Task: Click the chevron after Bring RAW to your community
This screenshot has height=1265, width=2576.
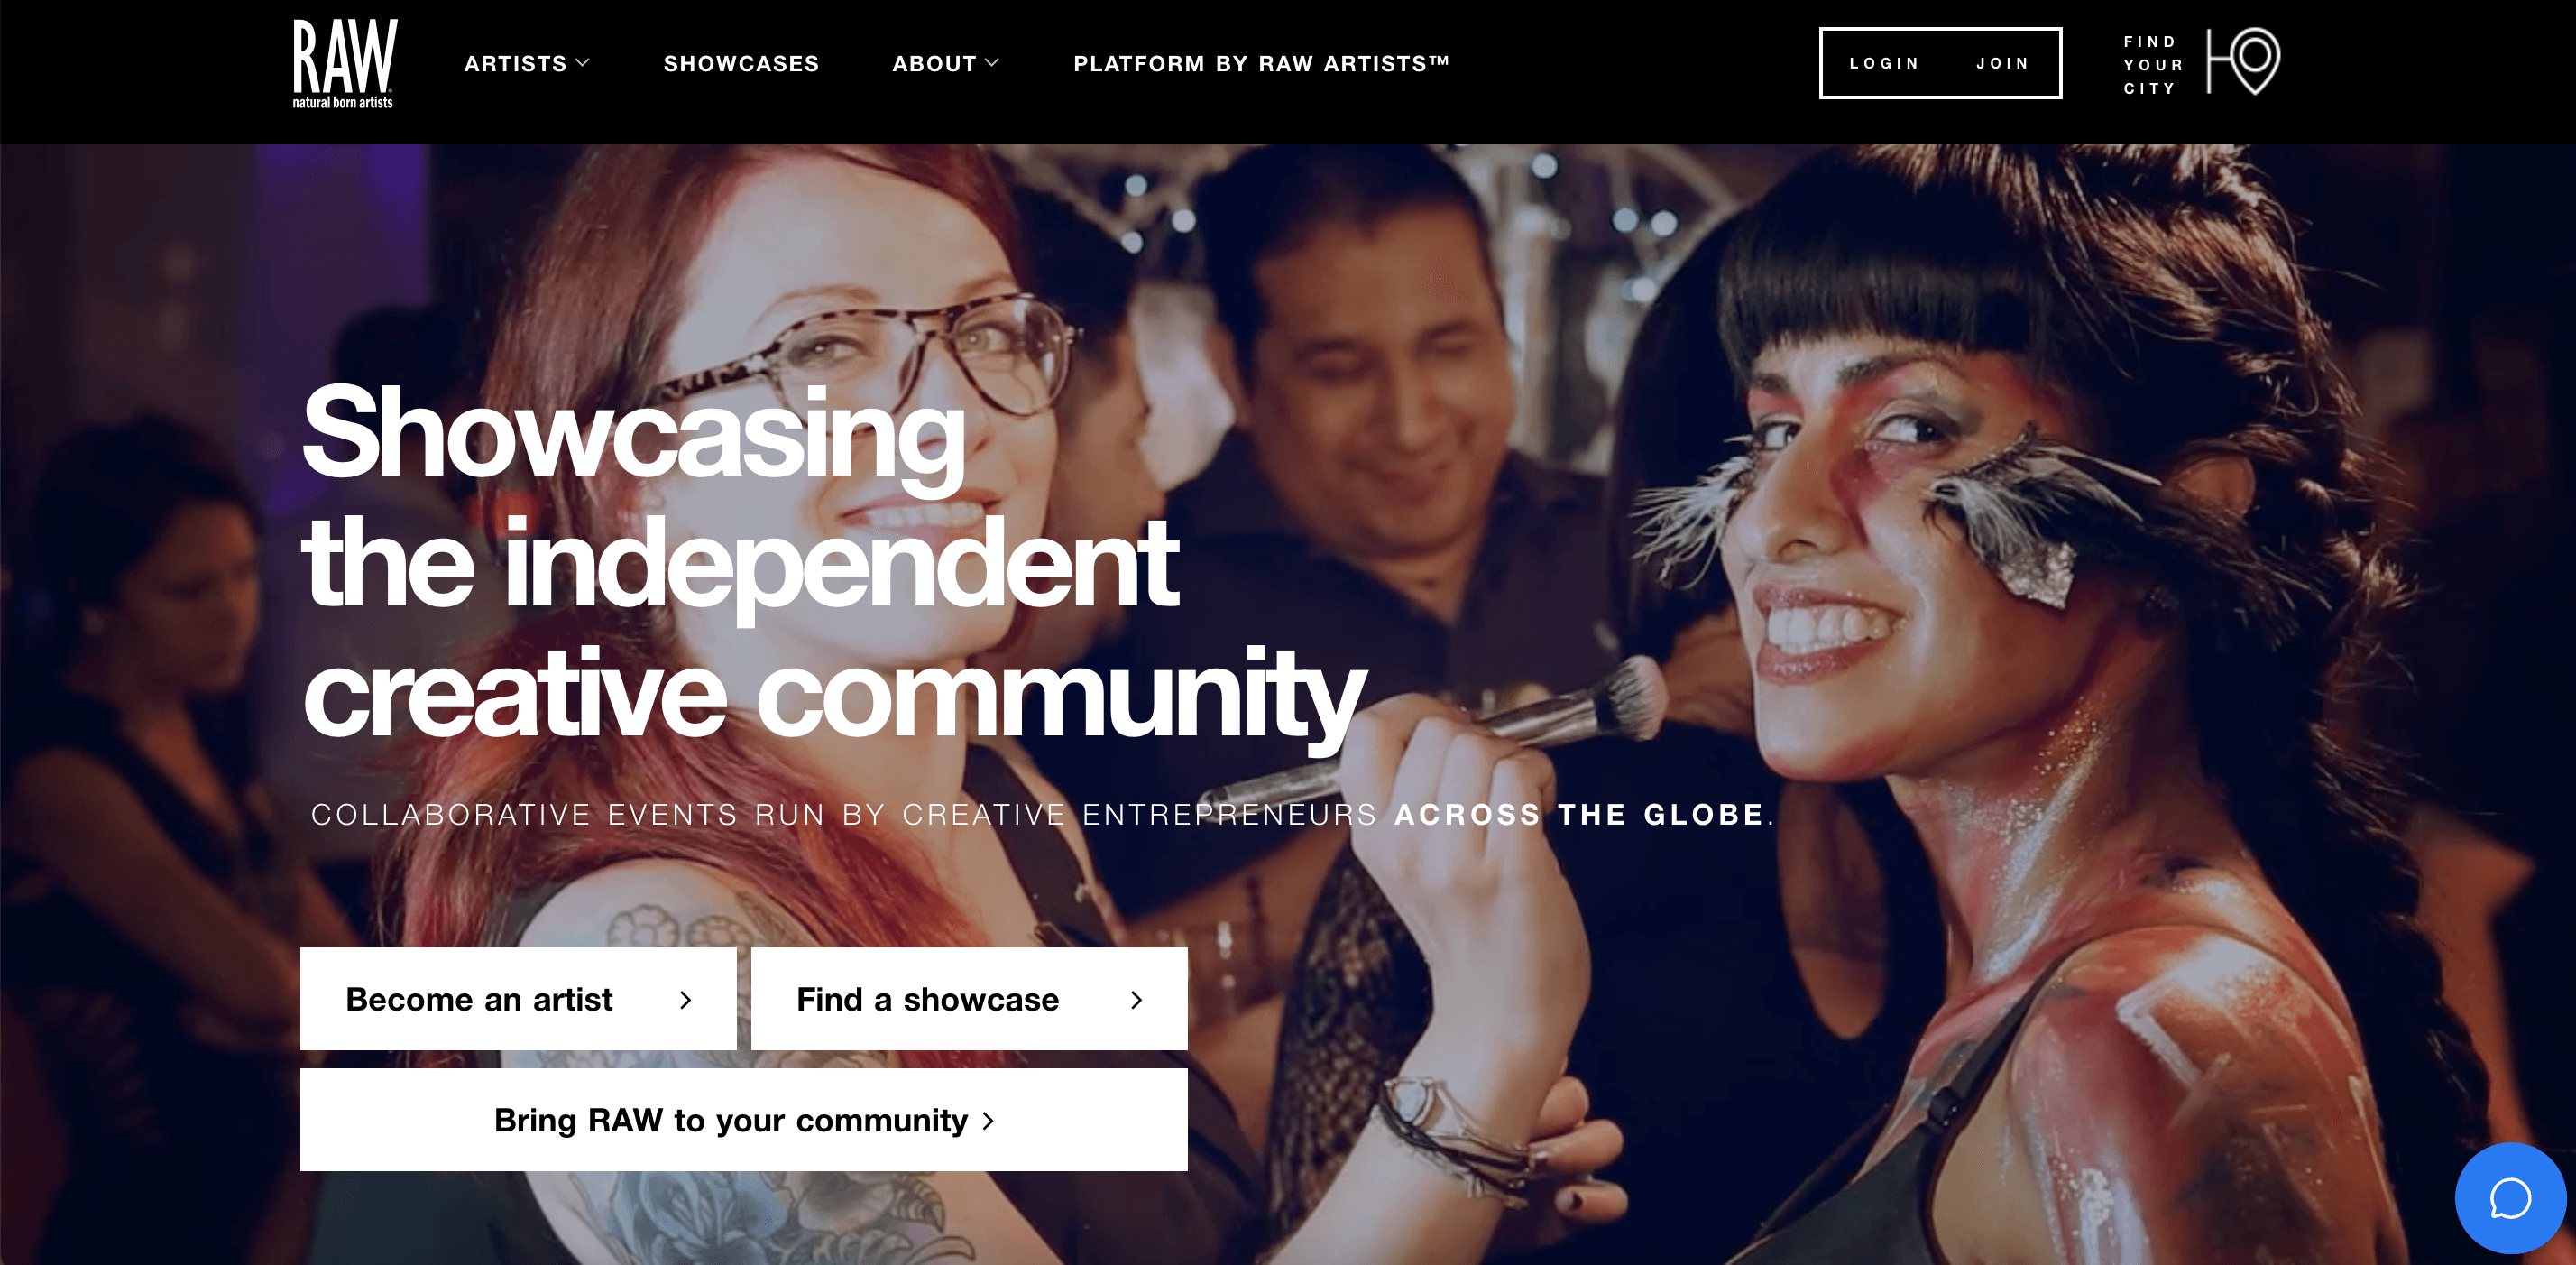Action: [x=988, y=1121]
